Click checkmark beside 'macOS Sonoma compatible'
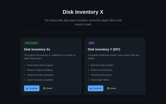166x104 pixels. tap(25, 80)
